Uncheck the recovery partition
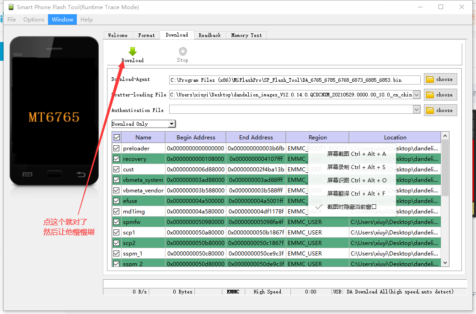The height and width of the screenshot is (314, 476). [116, 159]
